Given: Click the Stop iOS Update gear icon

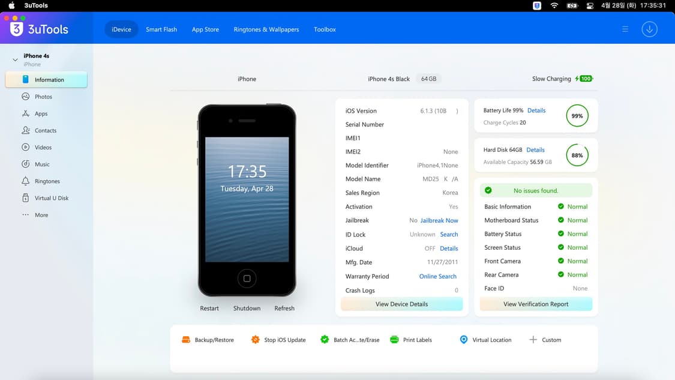Looking at the screenshot, I should tap(256, 340).
